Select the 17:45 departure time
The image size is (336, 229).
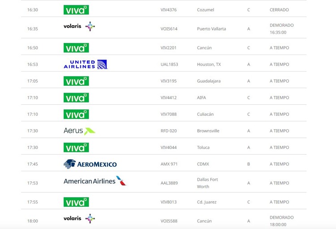point(32,164)
